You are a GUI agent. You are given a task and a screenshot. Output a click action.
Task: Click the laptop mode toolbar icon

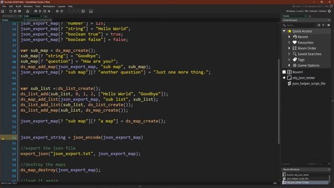(x=91, y=11)
